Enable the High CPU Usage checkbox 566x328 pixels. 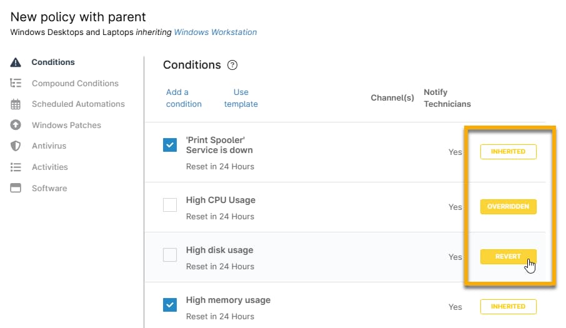[170, 205]
